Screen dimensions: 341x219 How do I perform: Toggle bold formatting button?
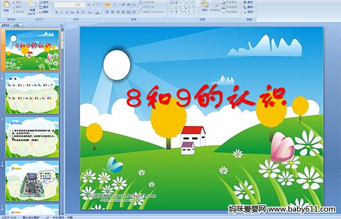click(56, 13)
